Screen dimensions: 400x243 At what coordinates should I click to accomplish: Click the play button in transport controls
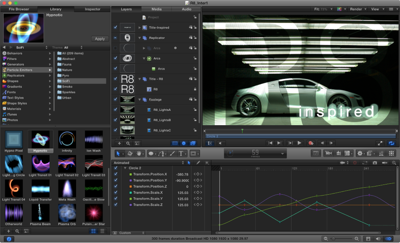(299, 143)
